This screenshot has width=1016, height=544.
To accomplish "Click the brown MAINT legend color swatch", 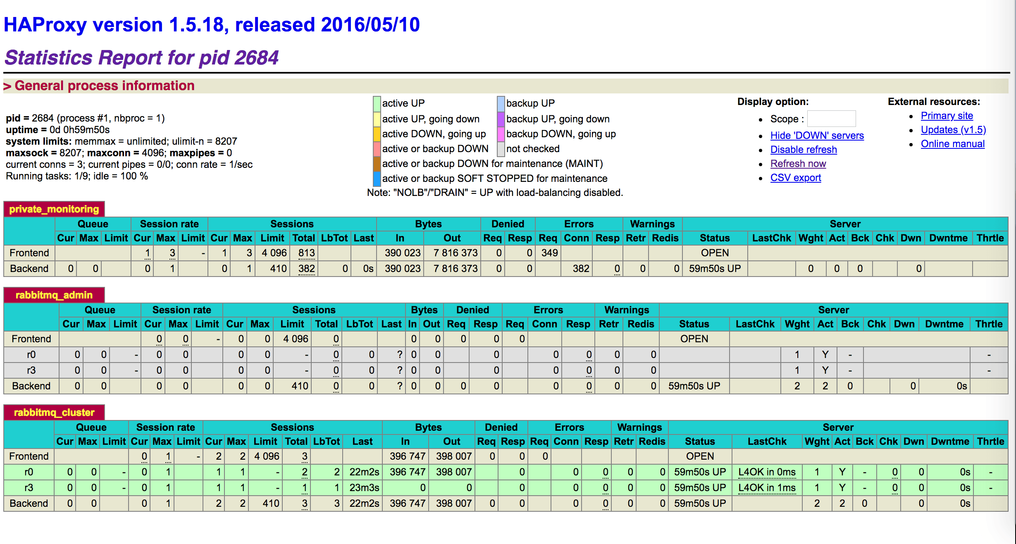I will [x=377, y=164].
